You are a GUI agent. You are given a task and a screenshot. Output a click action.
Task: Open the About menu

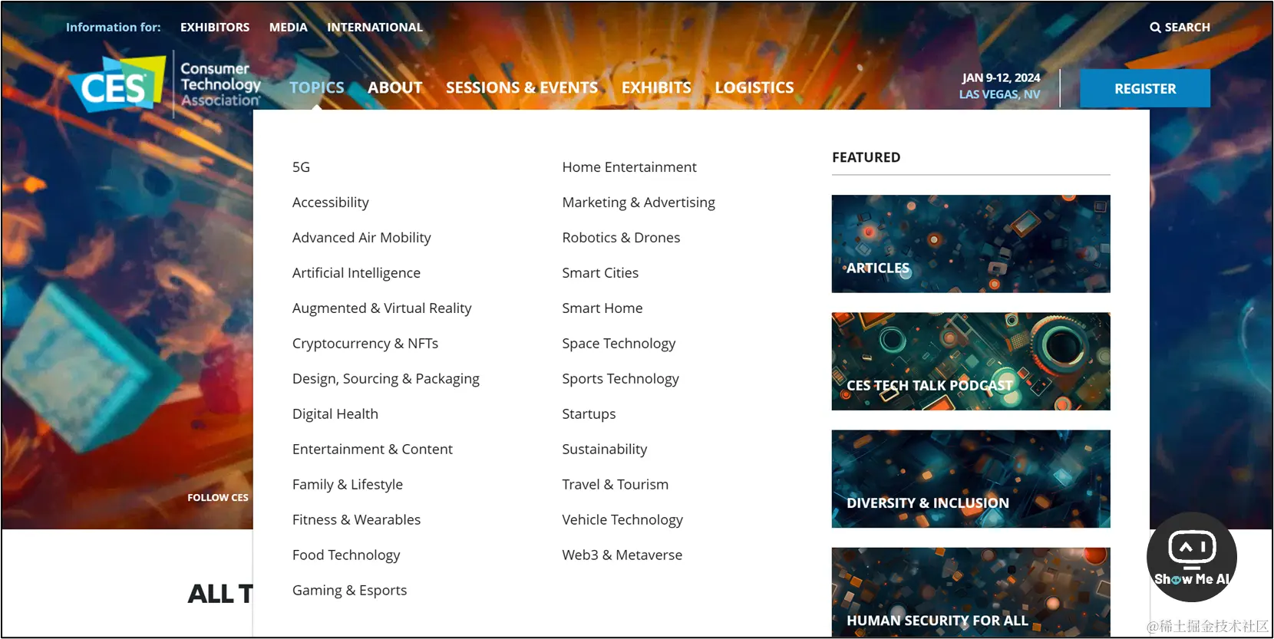pyautogui.click(x=395, y=87)
